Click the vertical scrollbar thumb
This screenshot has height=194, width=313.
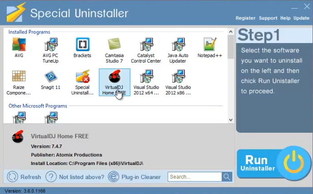(231, 47)
